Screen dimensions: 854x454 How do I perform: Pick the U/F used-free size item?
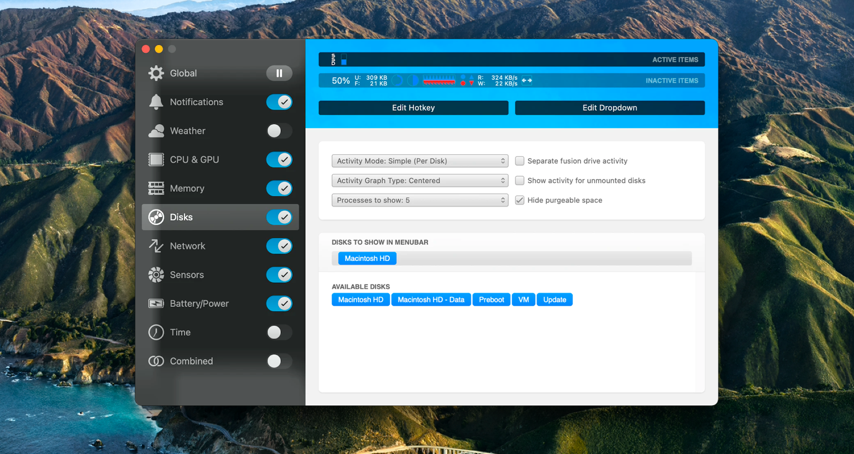point(371,80)
